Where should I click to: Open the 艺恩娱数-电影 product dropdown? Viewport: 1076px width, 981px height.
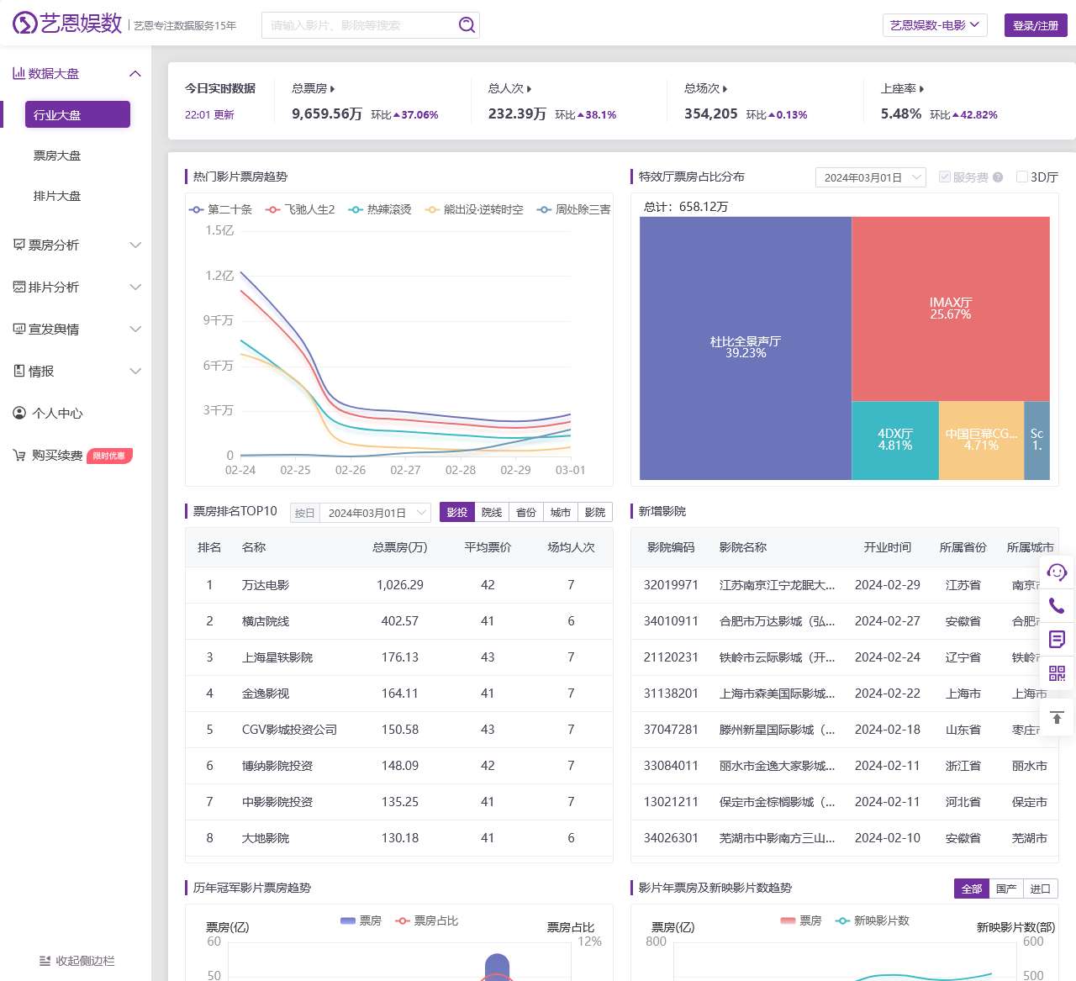[934, 25]
